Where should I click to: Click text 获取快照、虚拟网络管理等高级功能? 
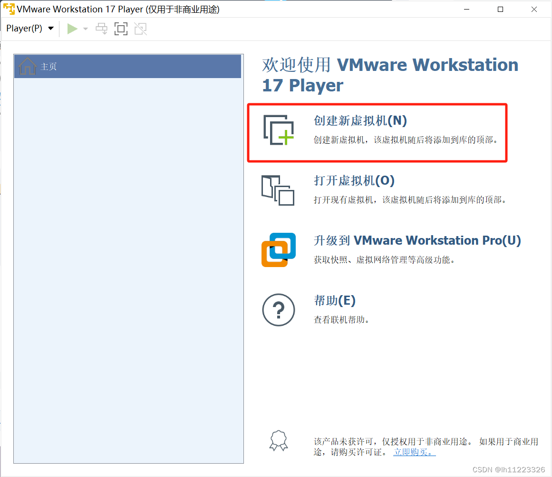tap(384, 260)
